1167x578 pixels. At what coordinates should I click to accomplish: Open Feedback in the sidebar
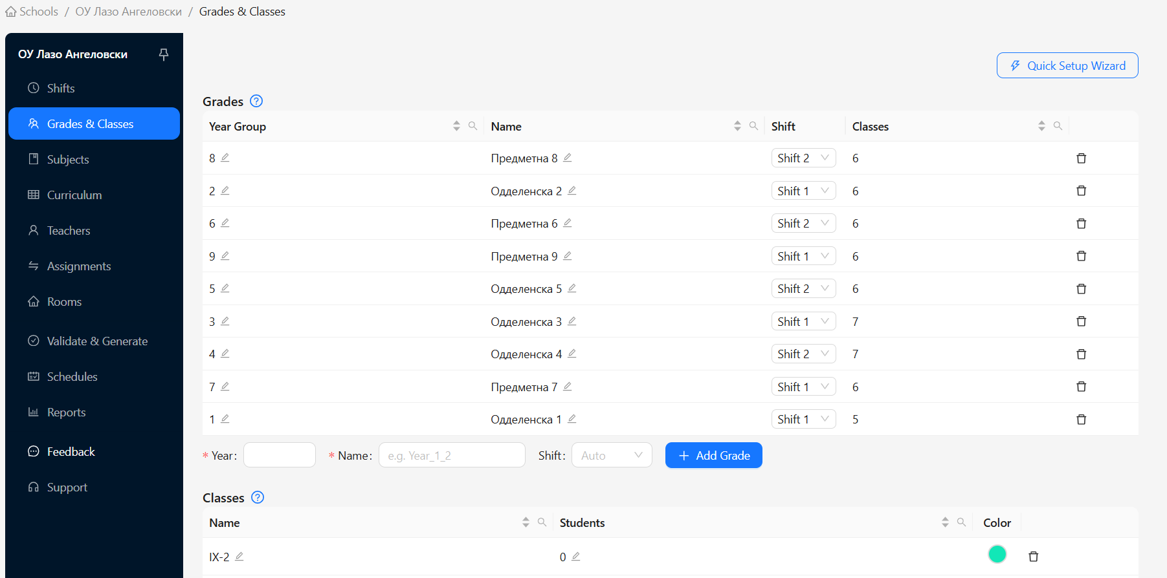coord(94,451)
